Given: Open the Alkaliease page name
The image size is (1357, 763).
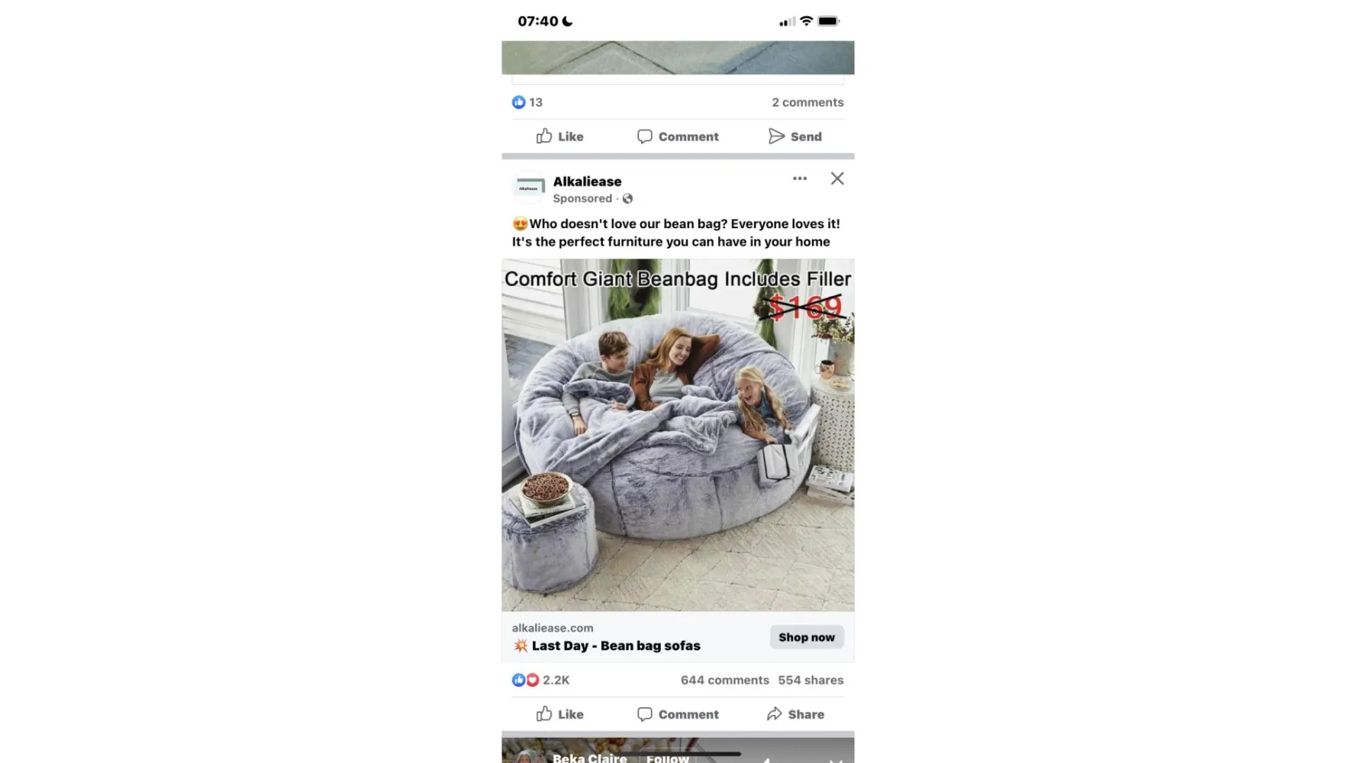Looking at the screenshot, I should [587, 182].
